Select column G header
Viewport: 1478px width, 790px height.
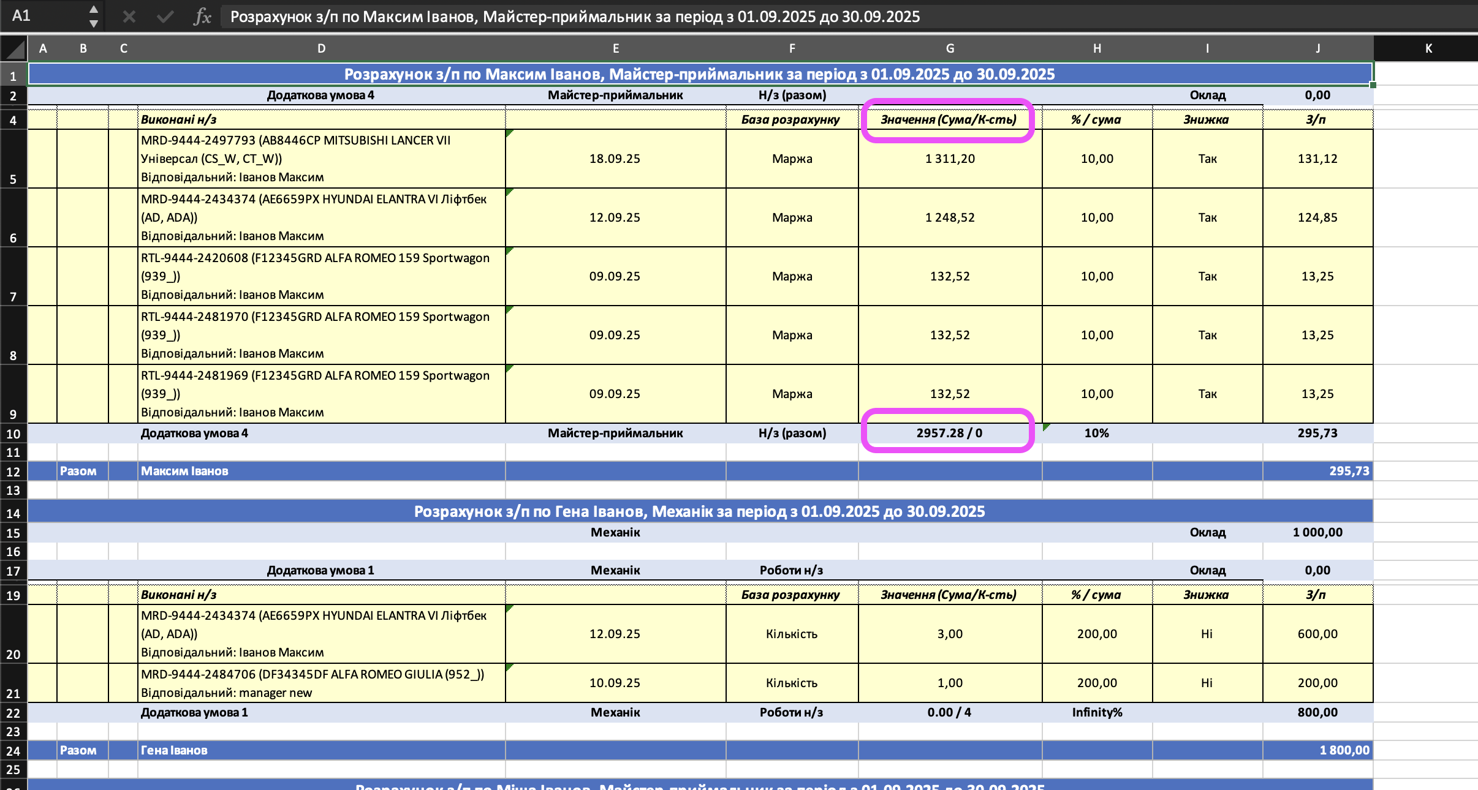pyautogui.click(x=950, y=48)
